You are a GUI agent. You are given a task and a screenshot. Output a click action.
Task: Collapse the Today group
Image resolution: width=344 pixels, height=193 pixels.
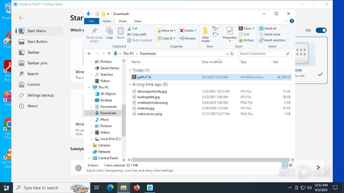click(130, 70)
